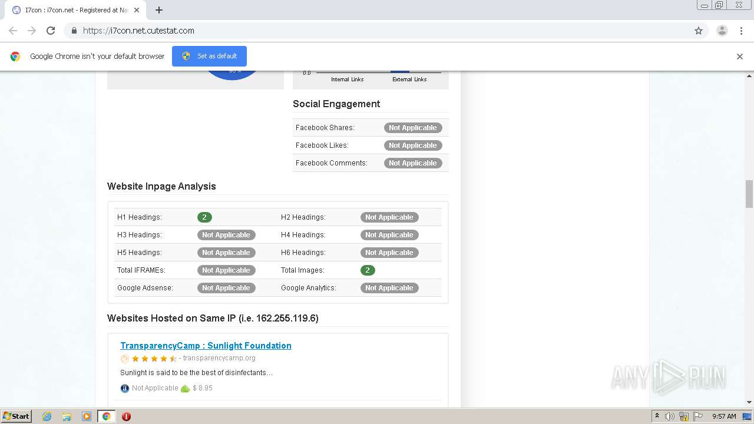This screenshot has height=424, width=754.
Task: Click the Chrome taskbar icon
Action: click(106, 416)
